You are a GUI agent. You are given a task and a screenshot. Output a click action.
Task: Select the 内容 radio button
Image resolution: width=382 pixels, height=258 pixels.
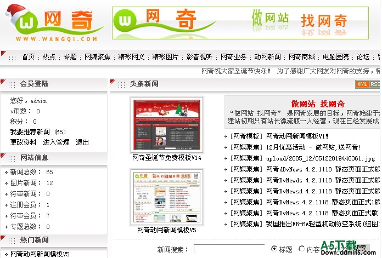coord(302,249)
